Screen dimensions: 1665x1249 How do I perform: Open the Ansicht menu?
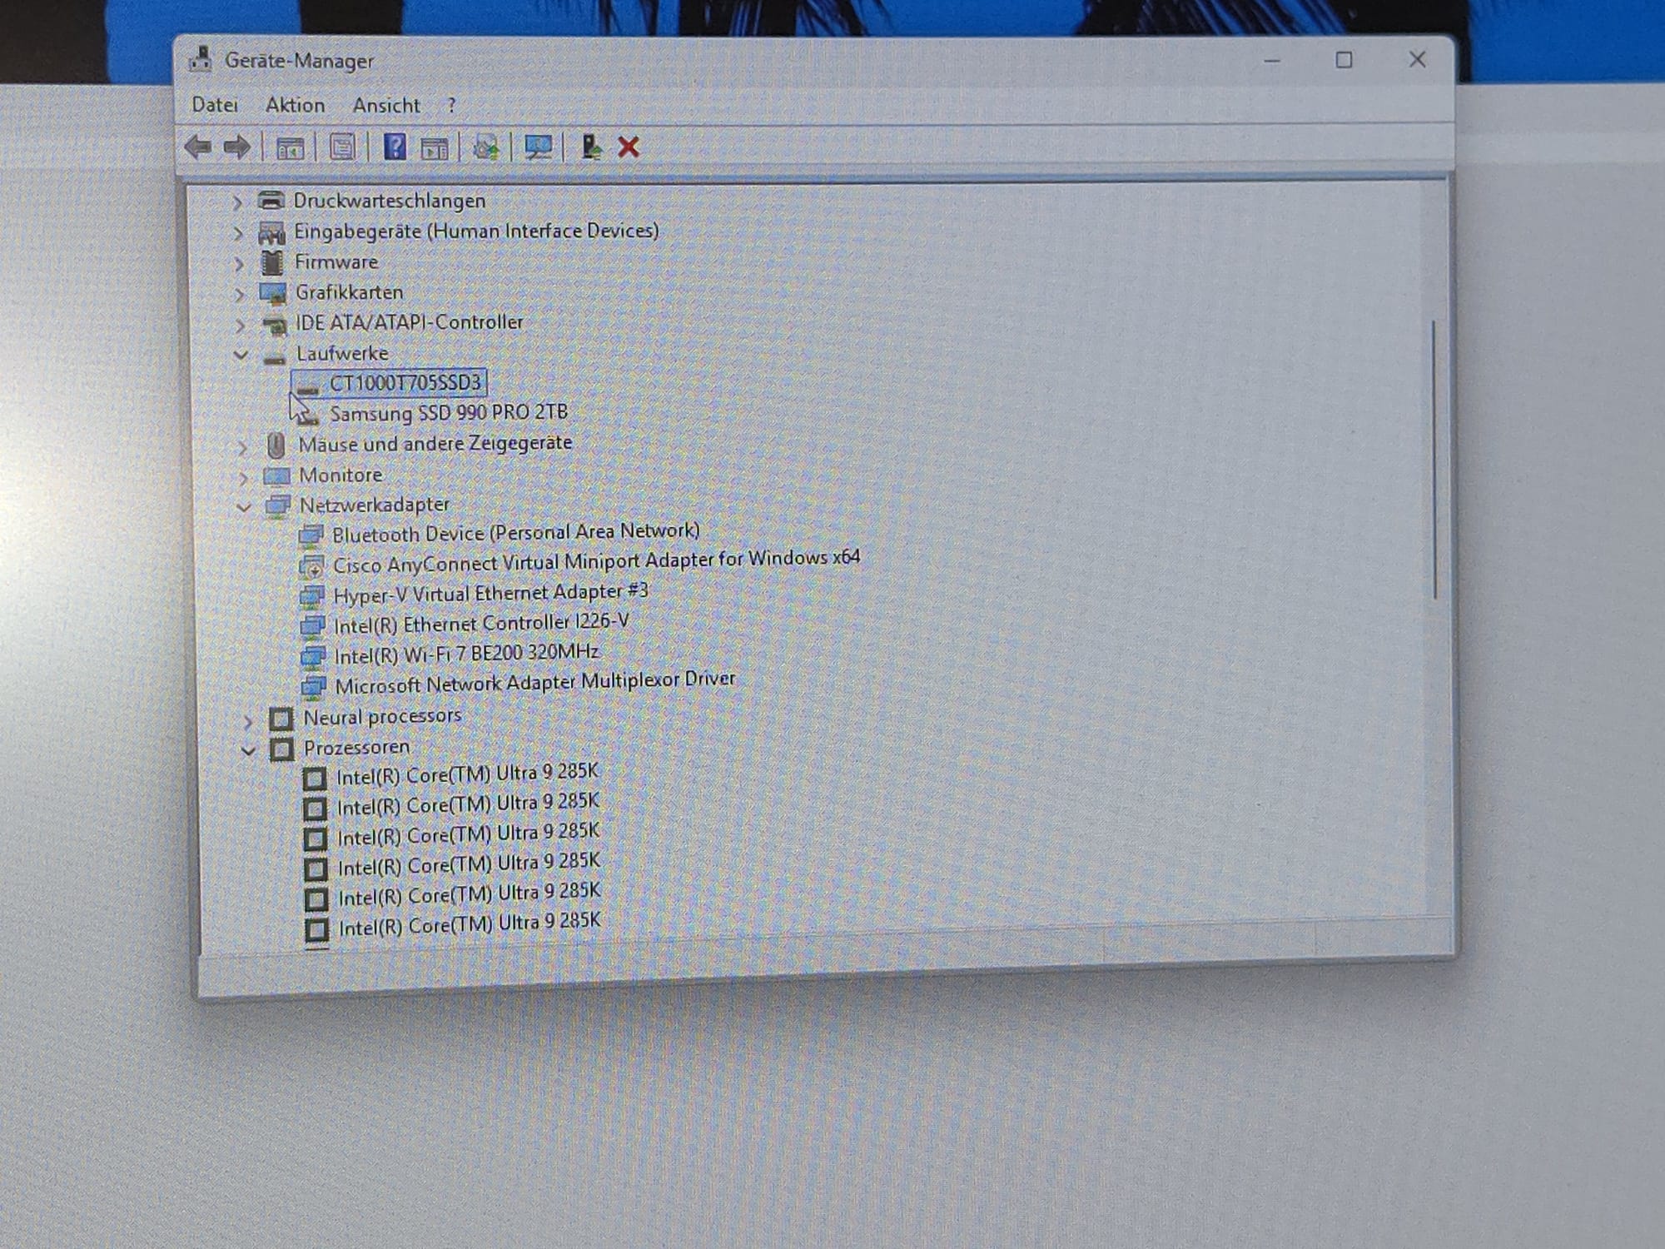385,106
